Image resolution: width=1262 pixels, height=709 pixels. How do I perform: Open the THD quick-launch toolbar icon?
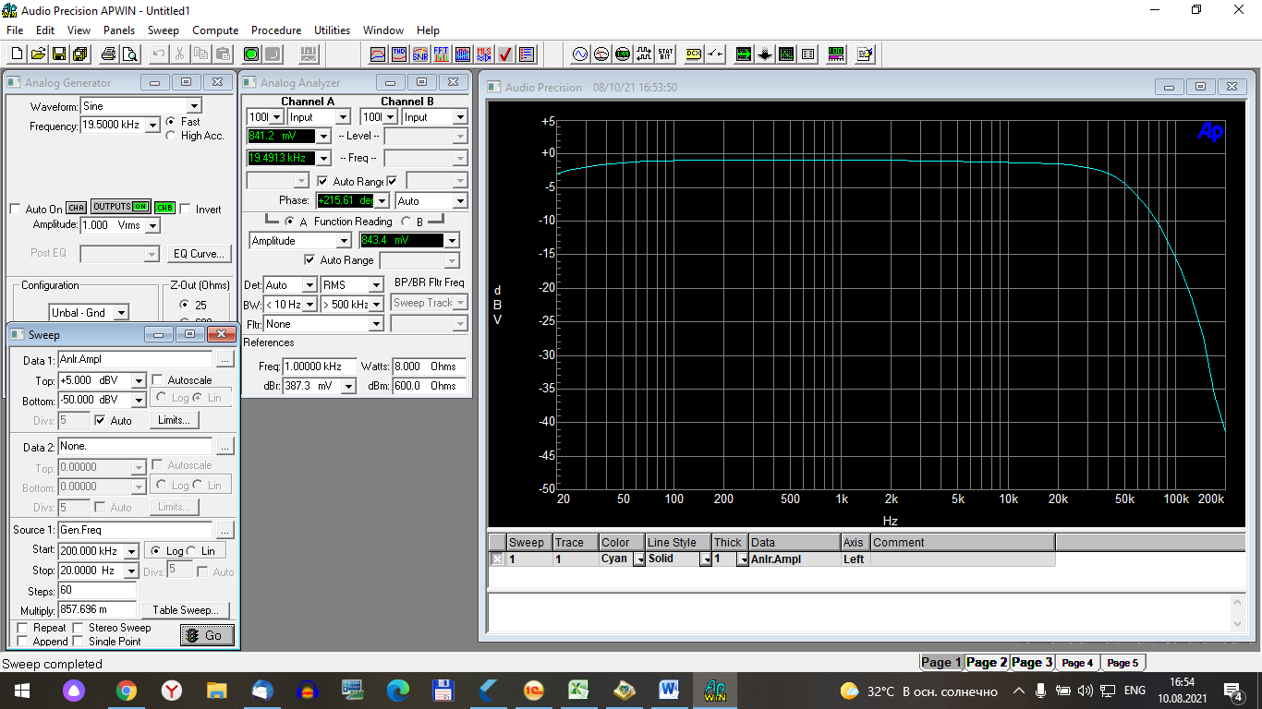pos(399,54)
